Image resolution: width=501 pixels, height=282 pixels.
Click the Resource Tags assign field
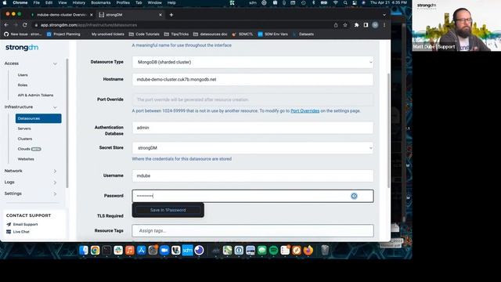point(252,230)
